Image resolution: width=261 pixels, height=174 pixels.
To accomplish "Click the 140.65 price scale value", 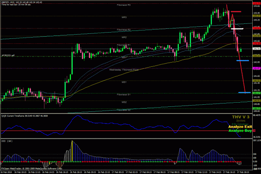I will click(x=257, y=111).
